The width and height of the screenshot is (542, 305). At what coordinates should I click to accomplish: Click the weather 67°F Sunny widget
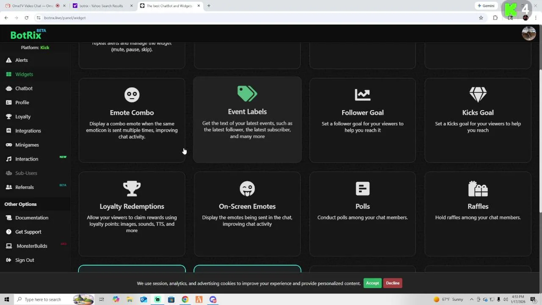tap(448, 299)
